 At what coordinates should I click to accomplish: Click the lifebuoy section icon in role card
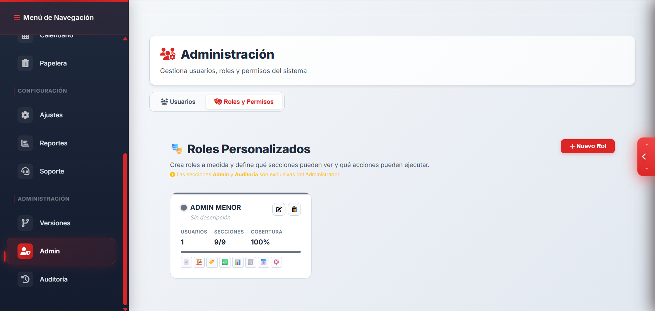pyautogui.click(x=276, y=262)
